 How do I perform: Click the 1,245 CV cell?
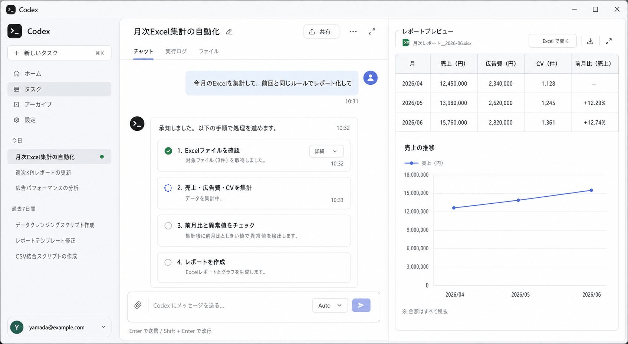(548, 103)
